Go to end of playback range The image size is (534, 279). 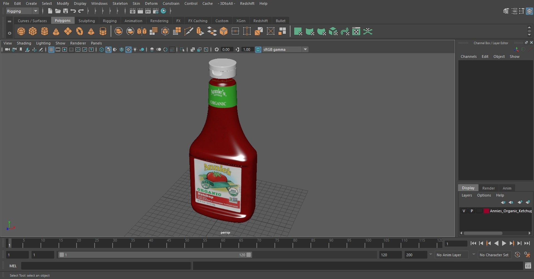[x=527, y=243]
